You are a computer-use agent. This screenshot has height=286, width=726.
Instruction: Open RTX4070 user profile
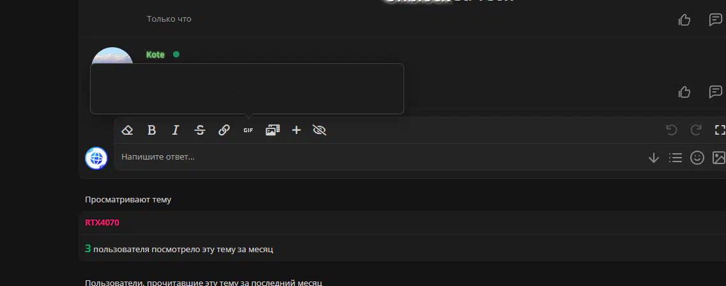102,223
